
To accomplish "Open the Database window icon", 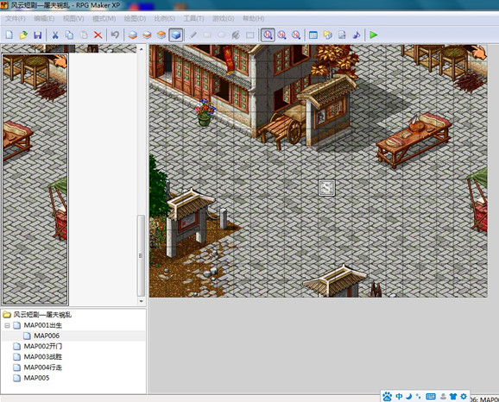I will coord(313,35).
